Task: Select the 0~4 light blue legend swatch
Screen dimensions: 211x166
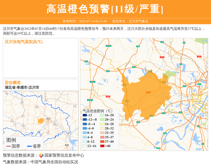Action: coord(85,133)
